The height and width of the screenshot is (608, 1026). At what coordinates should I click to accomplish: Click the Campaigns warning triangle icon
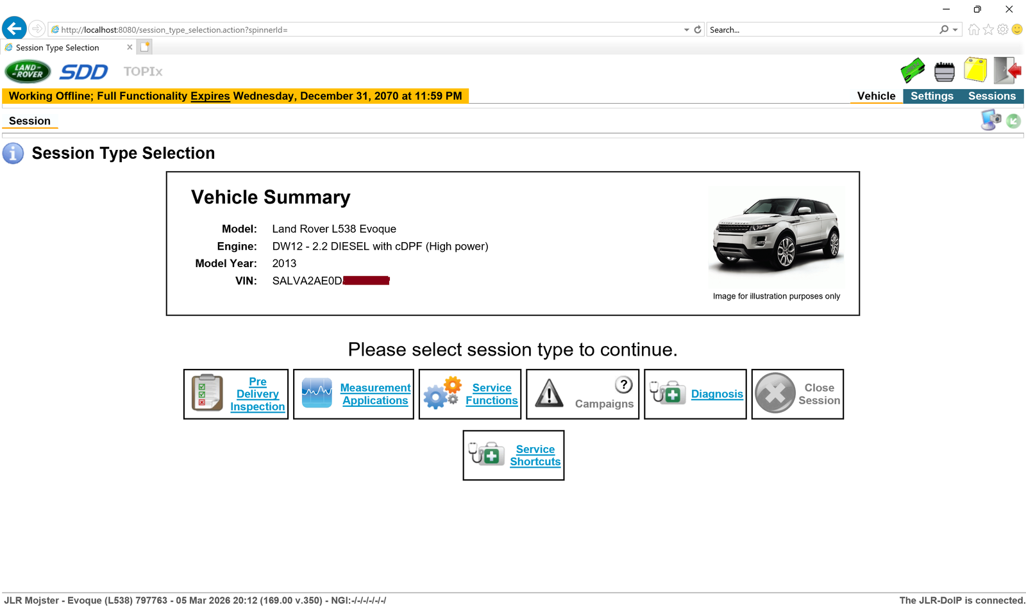click(550, 391)
